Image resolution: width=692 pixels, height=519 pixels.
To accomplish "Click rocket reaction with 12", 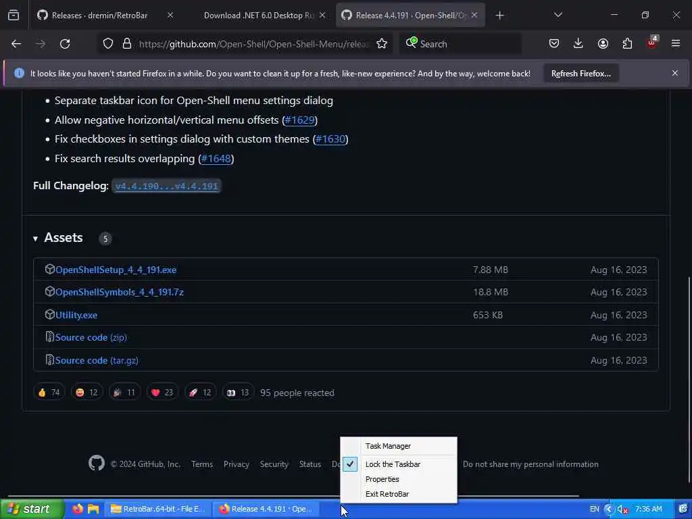I will coord(200,393).
